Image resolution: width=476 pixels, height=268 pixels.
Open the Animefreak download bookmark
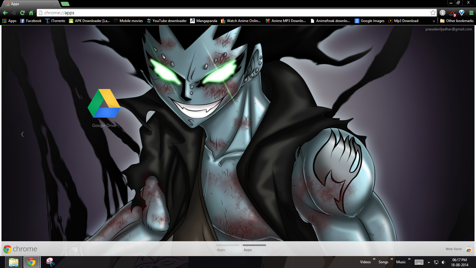(x=330, y=21)
